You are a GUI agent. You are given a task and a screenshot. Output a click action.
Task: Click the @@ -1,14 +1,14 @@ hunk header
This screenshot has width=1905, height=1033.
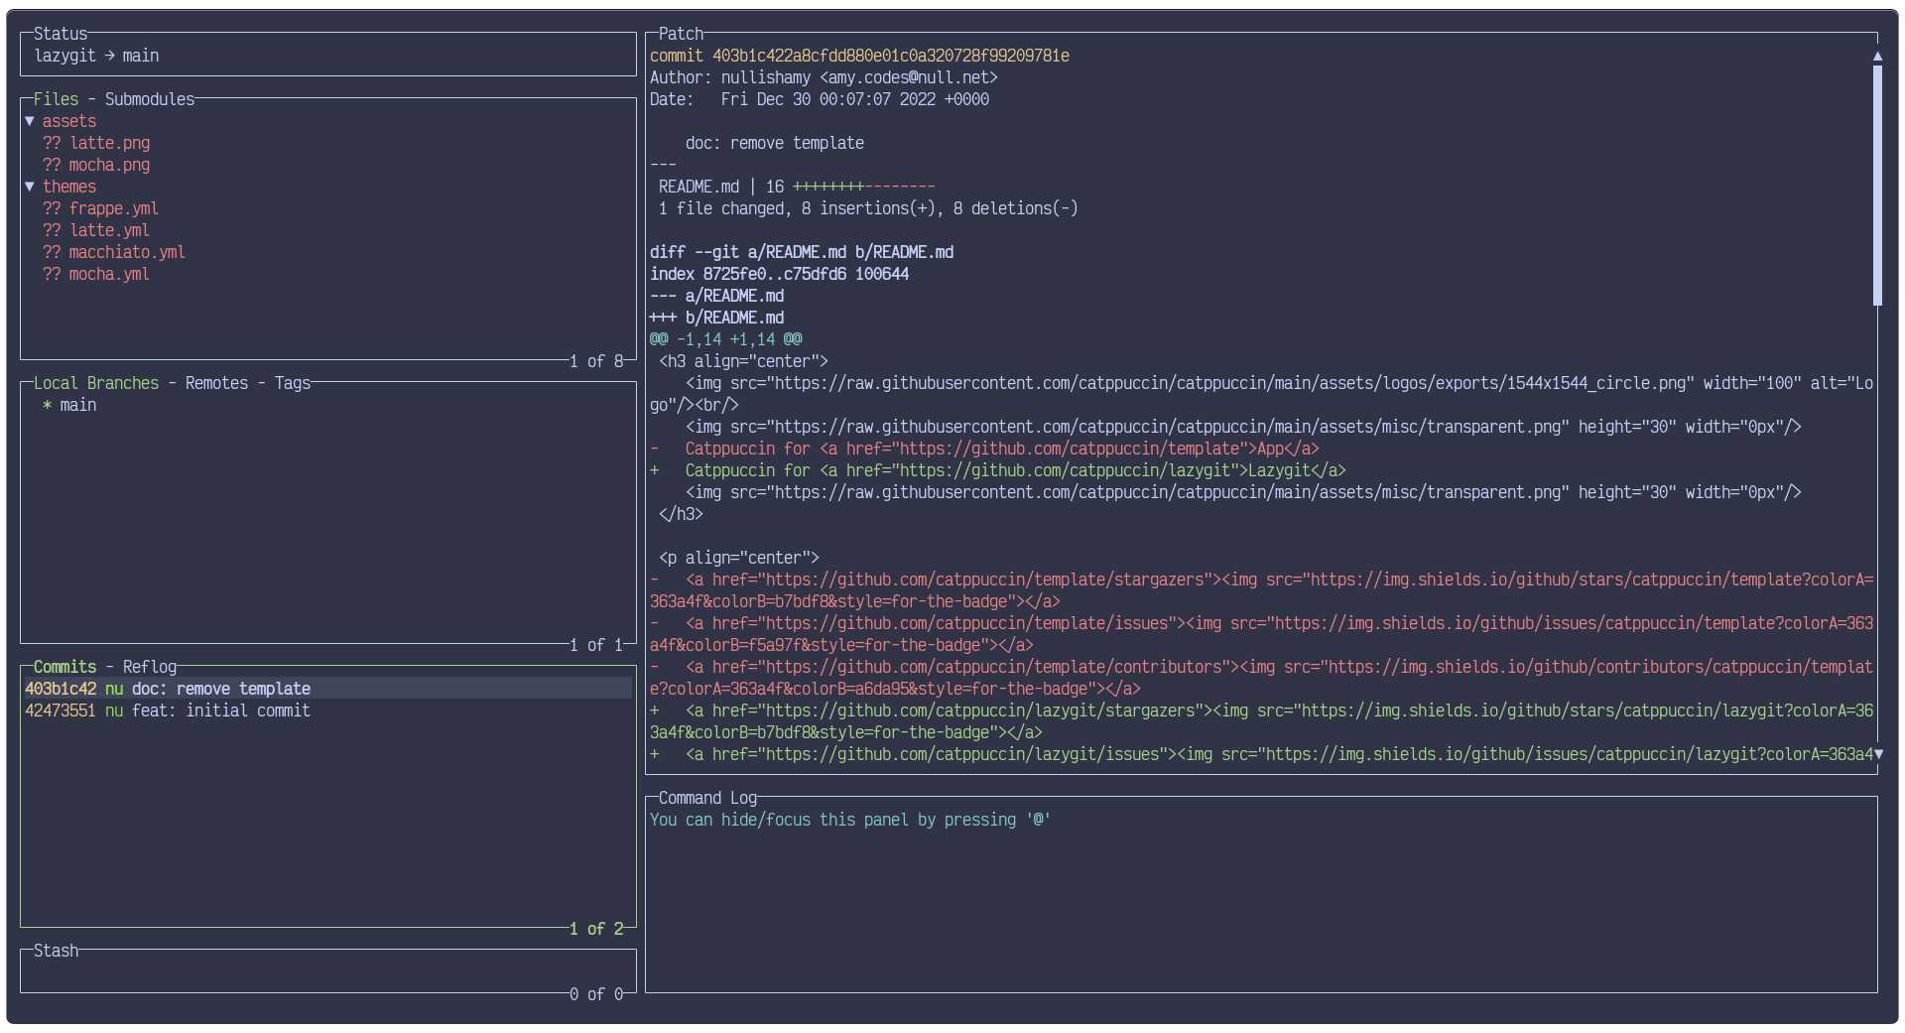726,339
